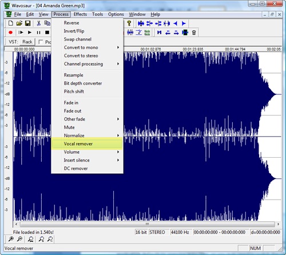This screenshot has height=255, width=286.
Task: Select Reverse in the Process menu
Action: click(87, 23)
